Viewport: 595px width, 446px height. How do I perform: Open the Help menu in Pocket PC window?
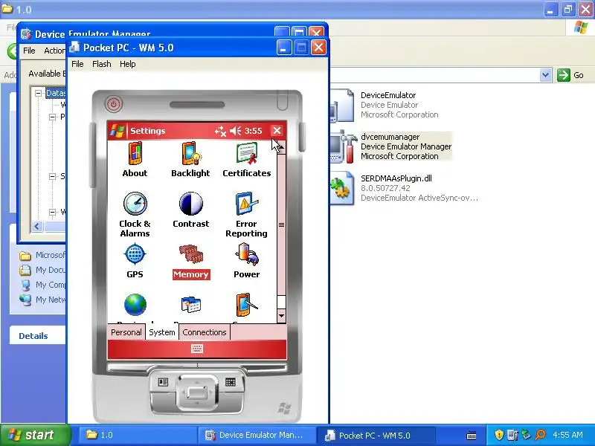[127, 64]
